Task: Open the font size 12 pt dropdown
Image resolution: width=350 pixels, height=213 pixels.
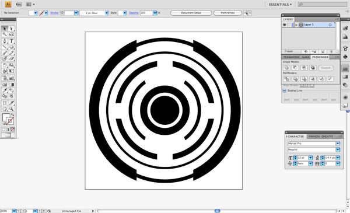Action: click(310, 158)
